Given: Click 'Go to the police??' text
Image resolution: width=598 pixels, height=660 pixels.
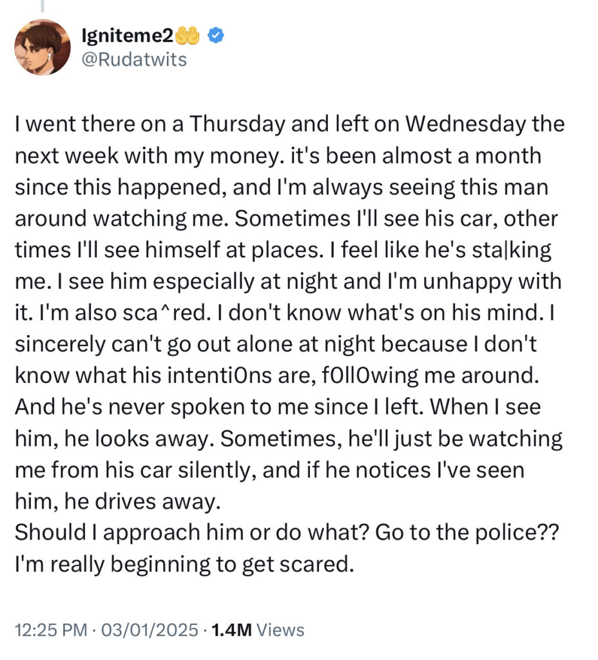Looking at the screenshot, I should [467, 532].
